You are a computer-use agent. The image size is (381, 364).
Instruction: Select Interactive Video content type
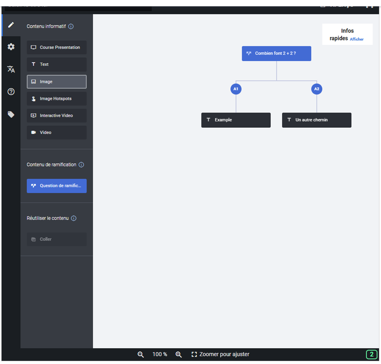(56, 116)
